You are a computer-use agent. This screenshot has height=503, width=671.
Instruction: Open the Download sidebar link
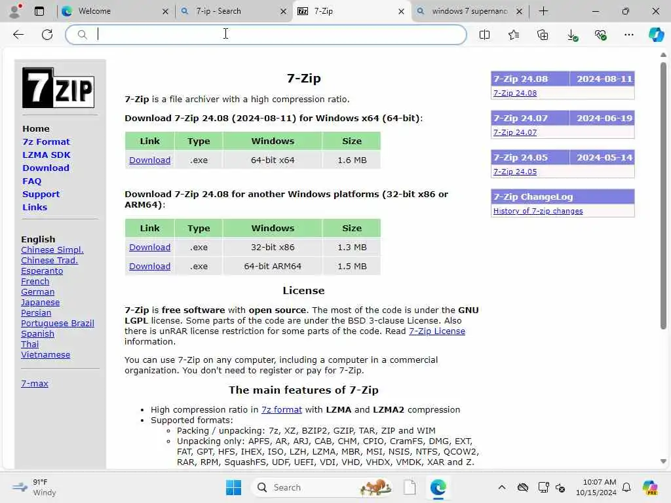(x=46, y=168)
